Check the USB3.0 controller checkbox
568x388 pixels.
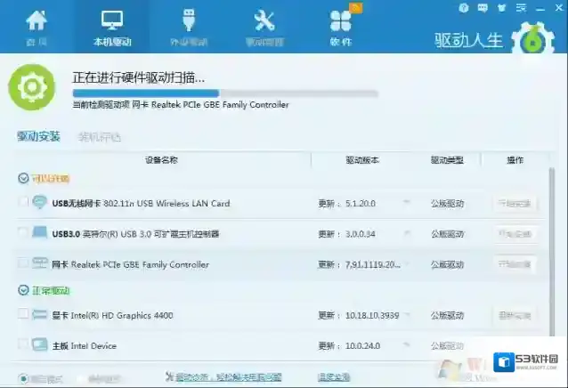(x=23, y=233)
